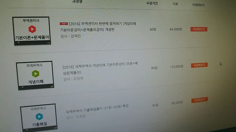Click the red HIT badge icon
Image resolution: width=236 pixels, height=132 pixels.
click(x=64, y=24)
